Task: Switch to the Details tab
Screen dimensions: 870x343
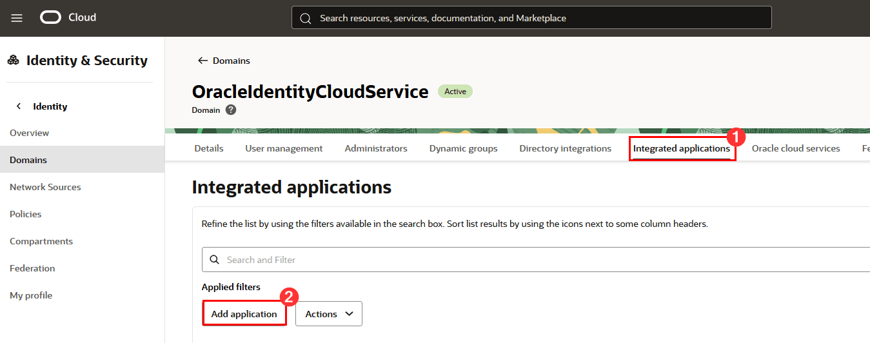Action: 209,148
